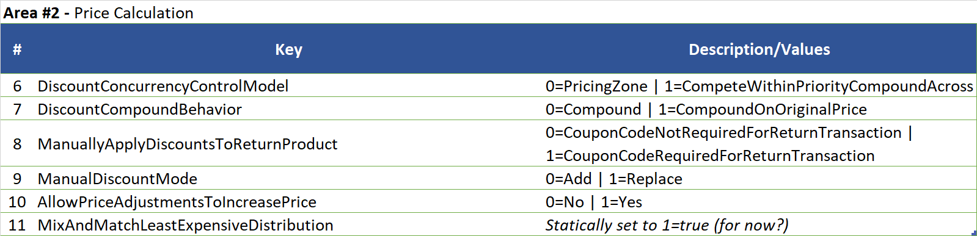Image resolution: width=977 pixels, height=236 pixels.
Task: Select the DiscountConcurrencyControlModel key cell
Action: [x=288, y=86]
